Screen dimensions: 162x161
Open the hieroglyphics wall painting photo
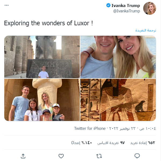(x=118, y=100)
